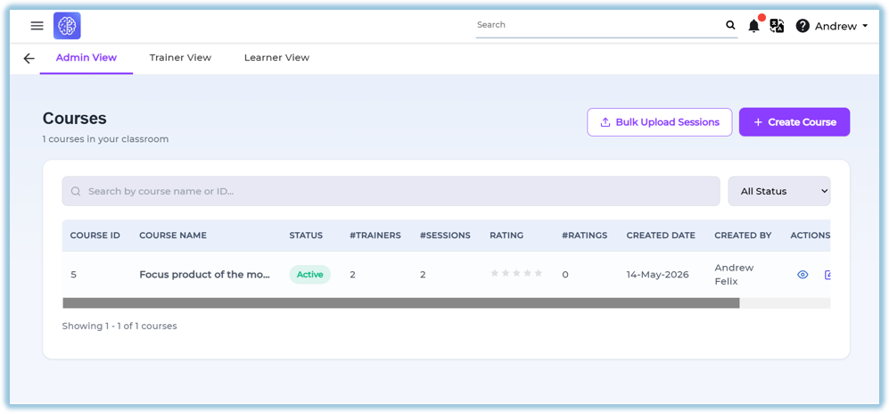Click Bulk Upload Sessions button
This screenshot has height=414, width=889.
(659, 122)
